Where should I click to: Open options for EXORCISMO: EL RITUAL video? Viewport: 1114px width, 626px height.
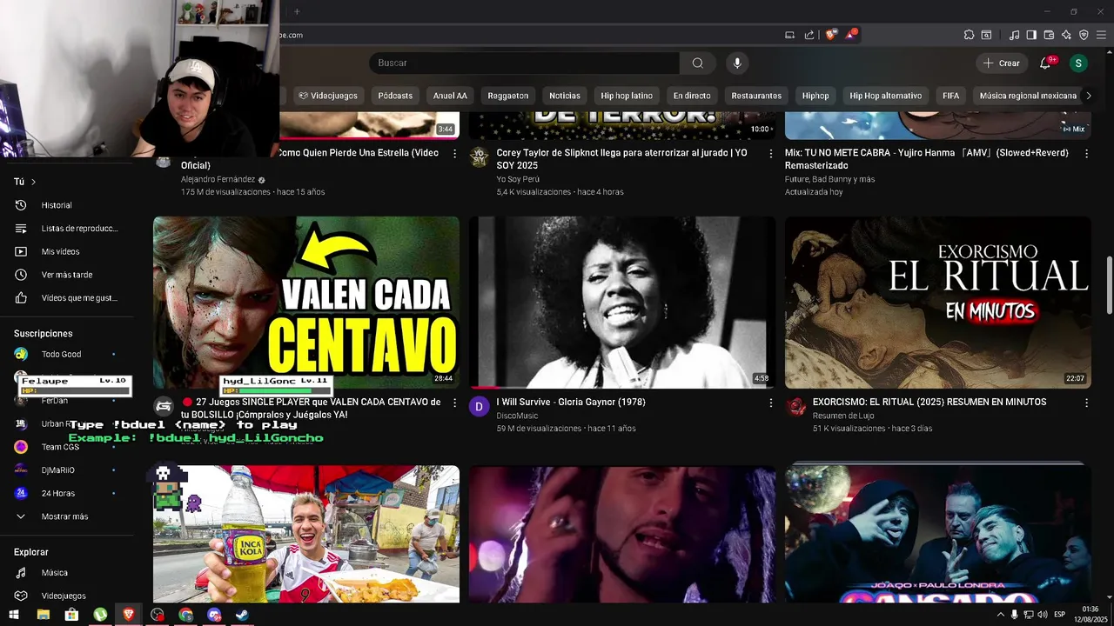pos(1086,403)
